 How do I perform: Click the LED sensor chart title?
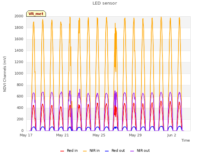(105, 3)
